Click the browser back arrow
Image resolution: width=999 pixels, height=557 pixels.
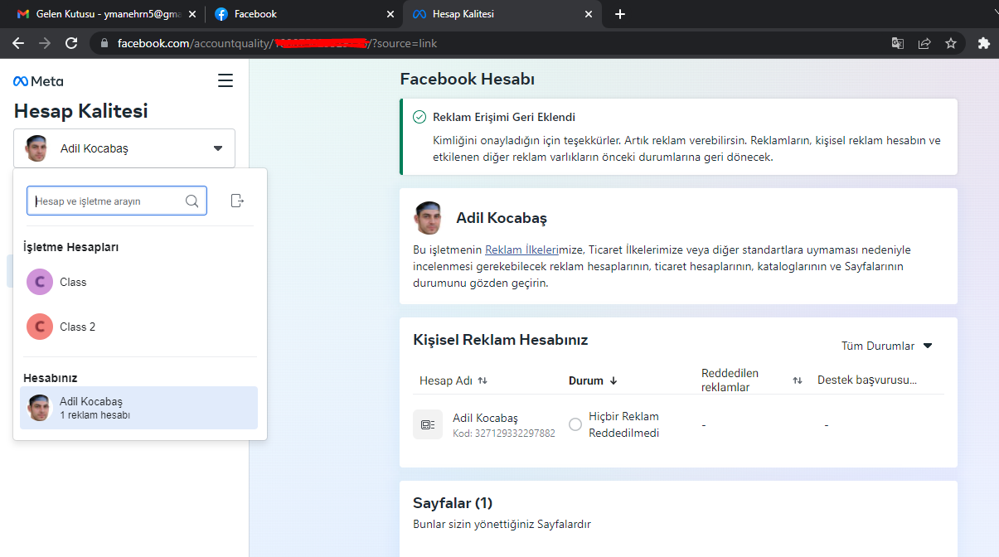click(18, 43)
